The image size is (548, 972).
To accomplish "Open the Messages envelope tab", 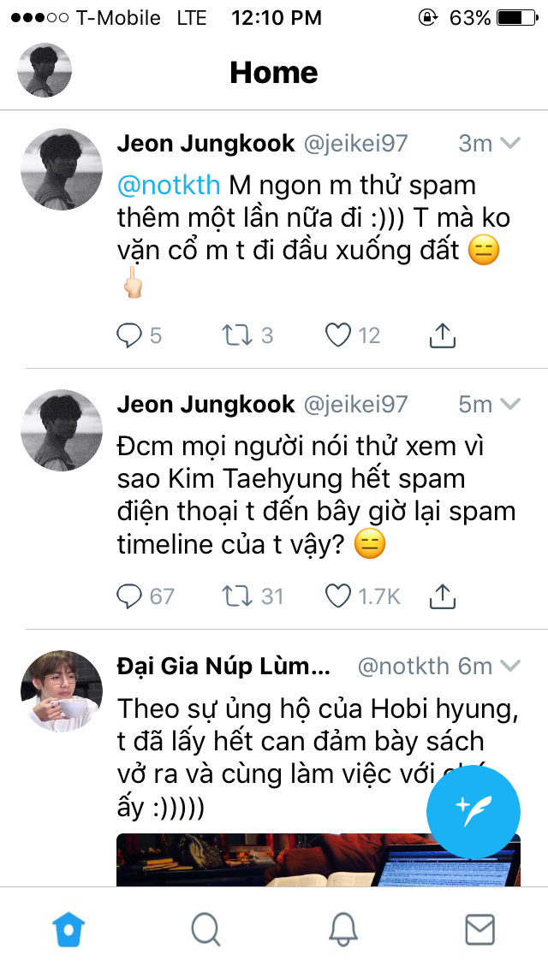I will coord(479,928).
